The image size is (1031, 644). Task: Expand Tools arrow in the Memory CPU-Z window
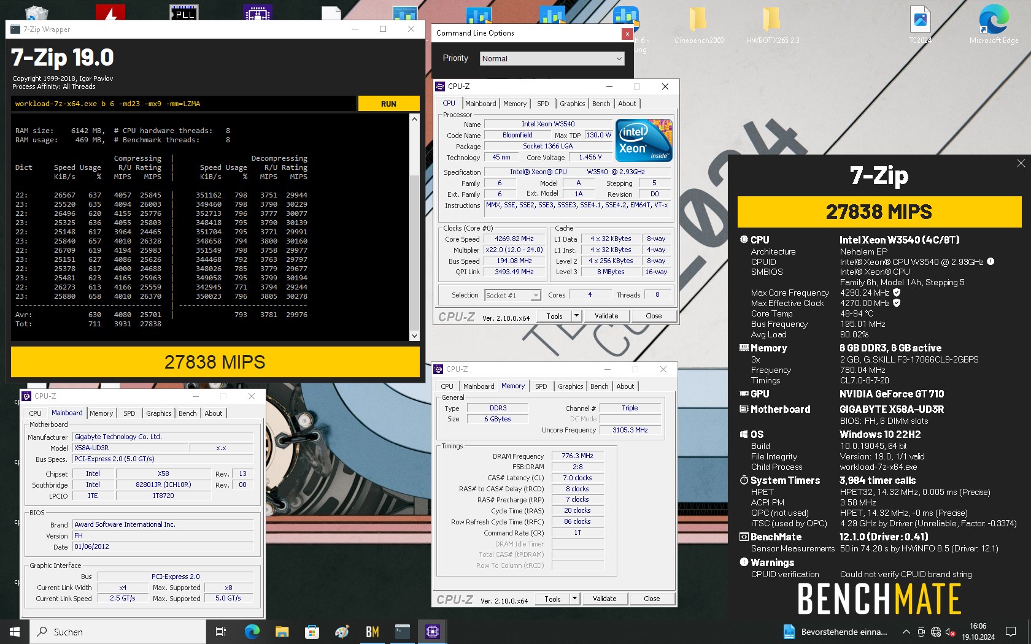(x=574, y=599)
